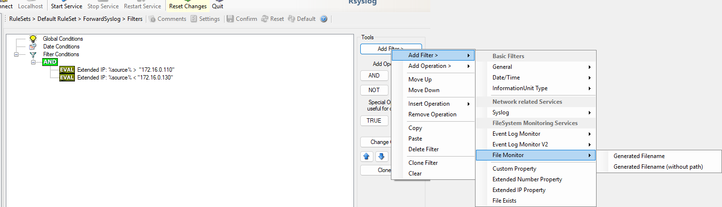Image resolution: width=722 pixels, height=207 pixels.
Task: Click the Add Filter tools button
Action: [x=391, y=49]
